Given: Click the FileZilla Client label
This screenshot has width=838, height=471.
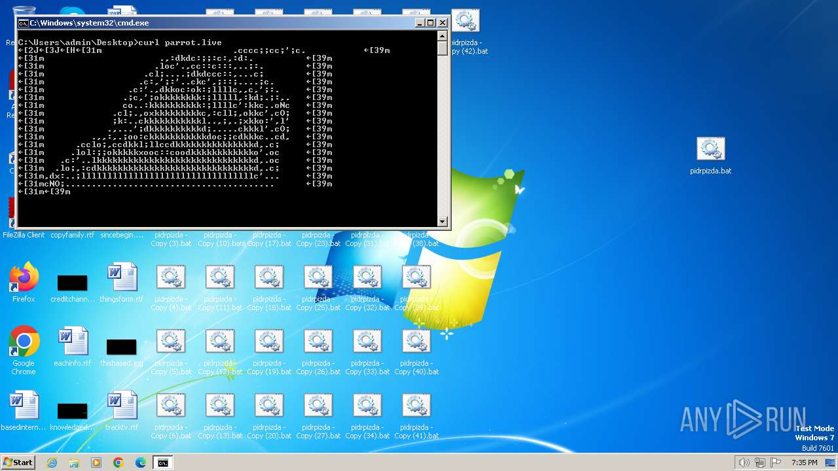Looking at the screenshot, I should (24, 235).
